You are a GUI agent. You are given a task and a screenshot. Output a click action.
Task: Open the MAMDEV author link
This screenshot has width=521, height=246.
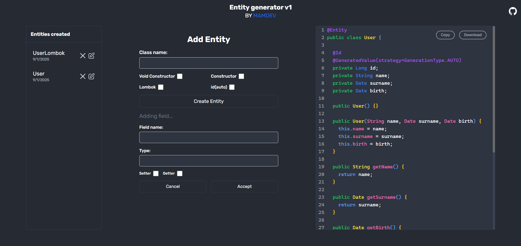pos(265,15)
